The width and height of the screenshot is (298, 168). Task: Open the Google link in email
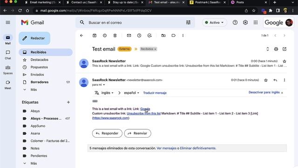[x=145, y=109]
